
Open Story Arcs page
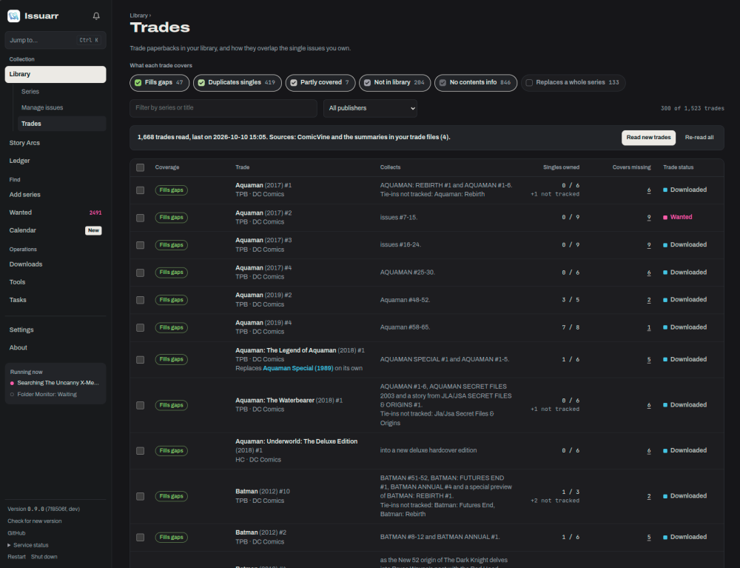24,143
